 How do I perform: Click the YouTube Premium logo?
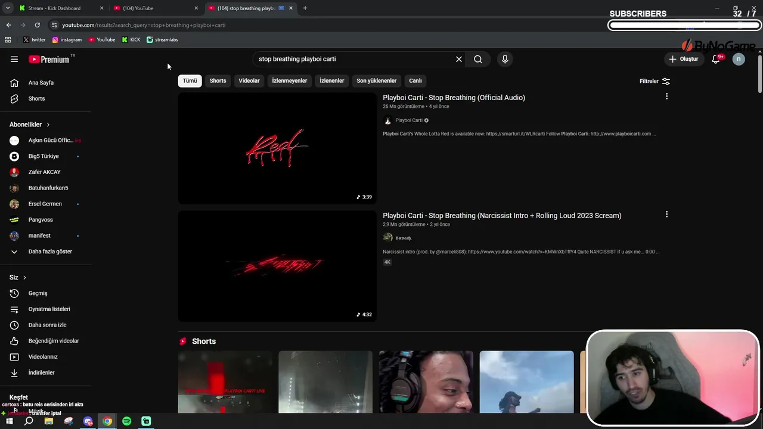click(x=49, y=59)
